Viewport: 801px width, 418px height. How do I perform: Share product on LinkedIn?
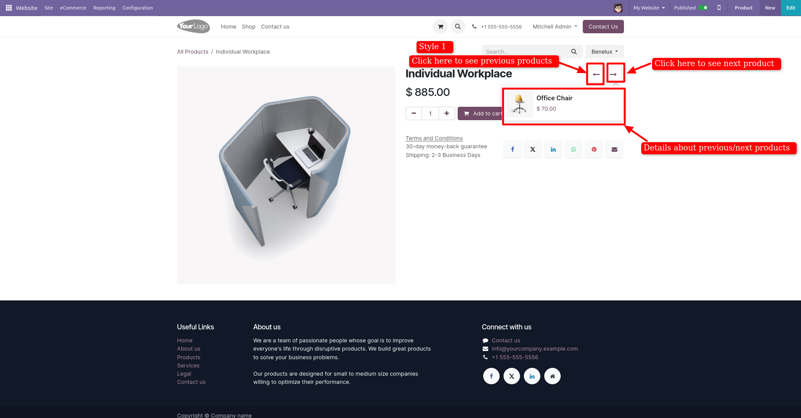(553, 149)
